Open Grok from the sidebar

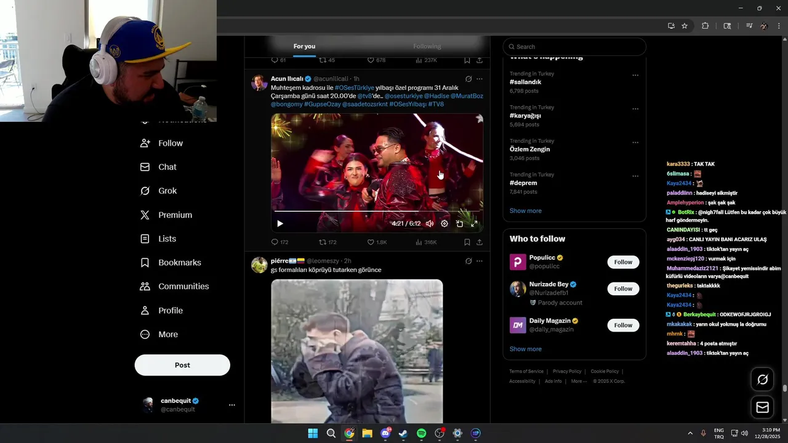click(159, 191)
